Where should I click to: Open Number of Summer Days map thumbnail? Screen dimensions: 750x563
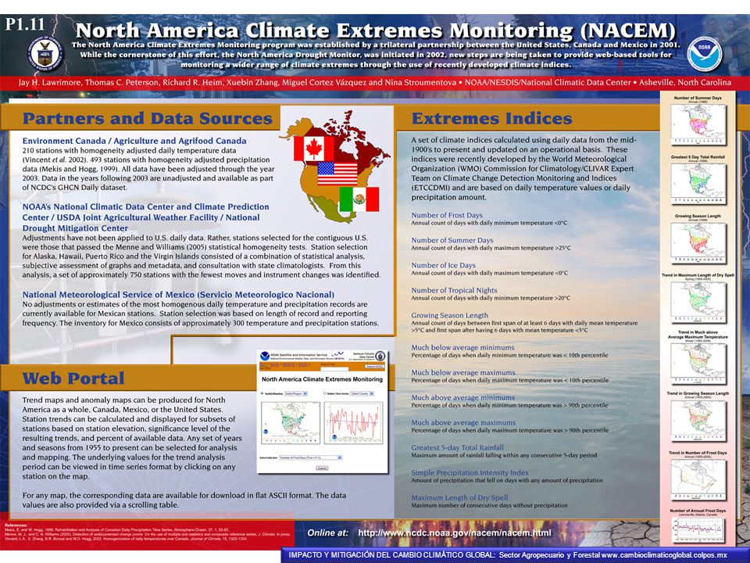coord(698,124)
